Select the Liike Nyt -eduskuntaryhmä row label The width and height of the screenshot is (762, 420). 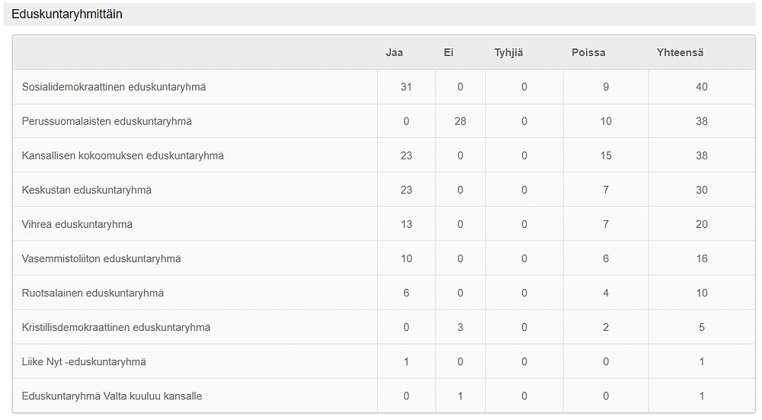tap(84, 362)
